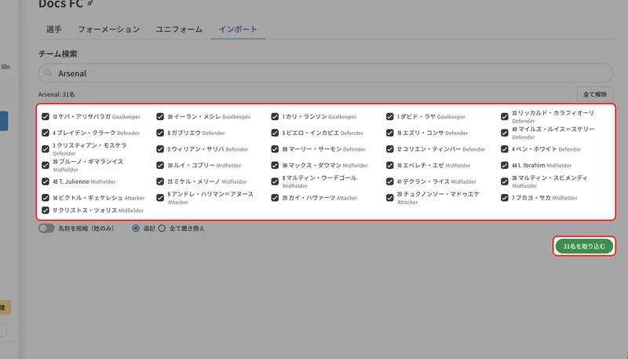
Task: Click the 全て解除 button
Action: coord(595,94)
